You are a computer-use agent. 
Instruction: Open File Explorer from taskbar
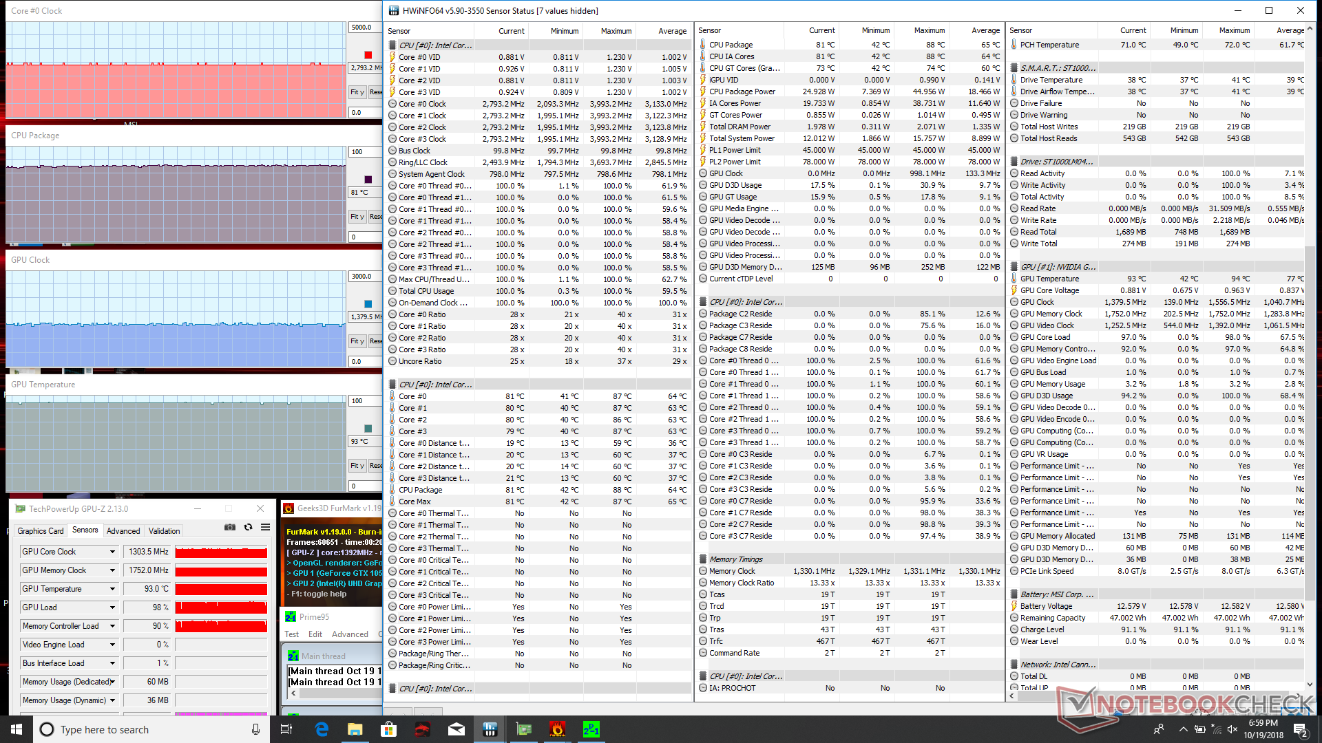(355, 729)
